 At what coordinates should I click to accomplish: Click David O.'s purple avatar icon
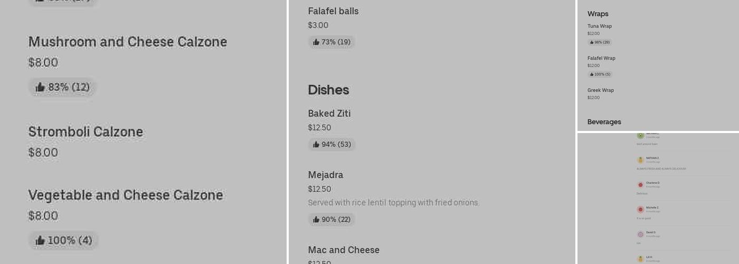640,234
